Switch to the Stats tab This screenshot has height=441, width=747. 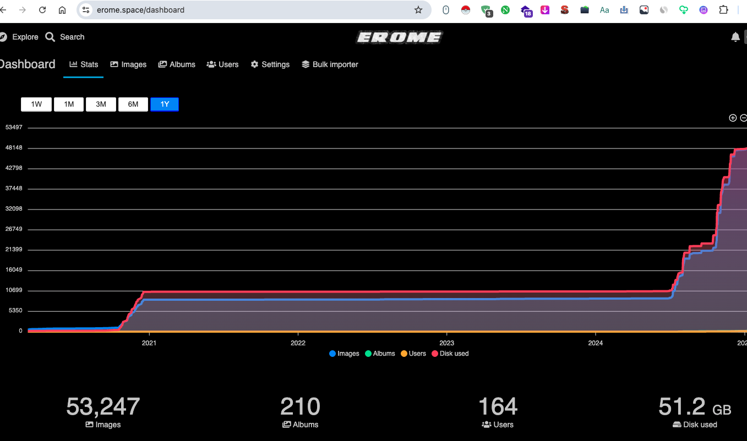click(x=84, y=64)
